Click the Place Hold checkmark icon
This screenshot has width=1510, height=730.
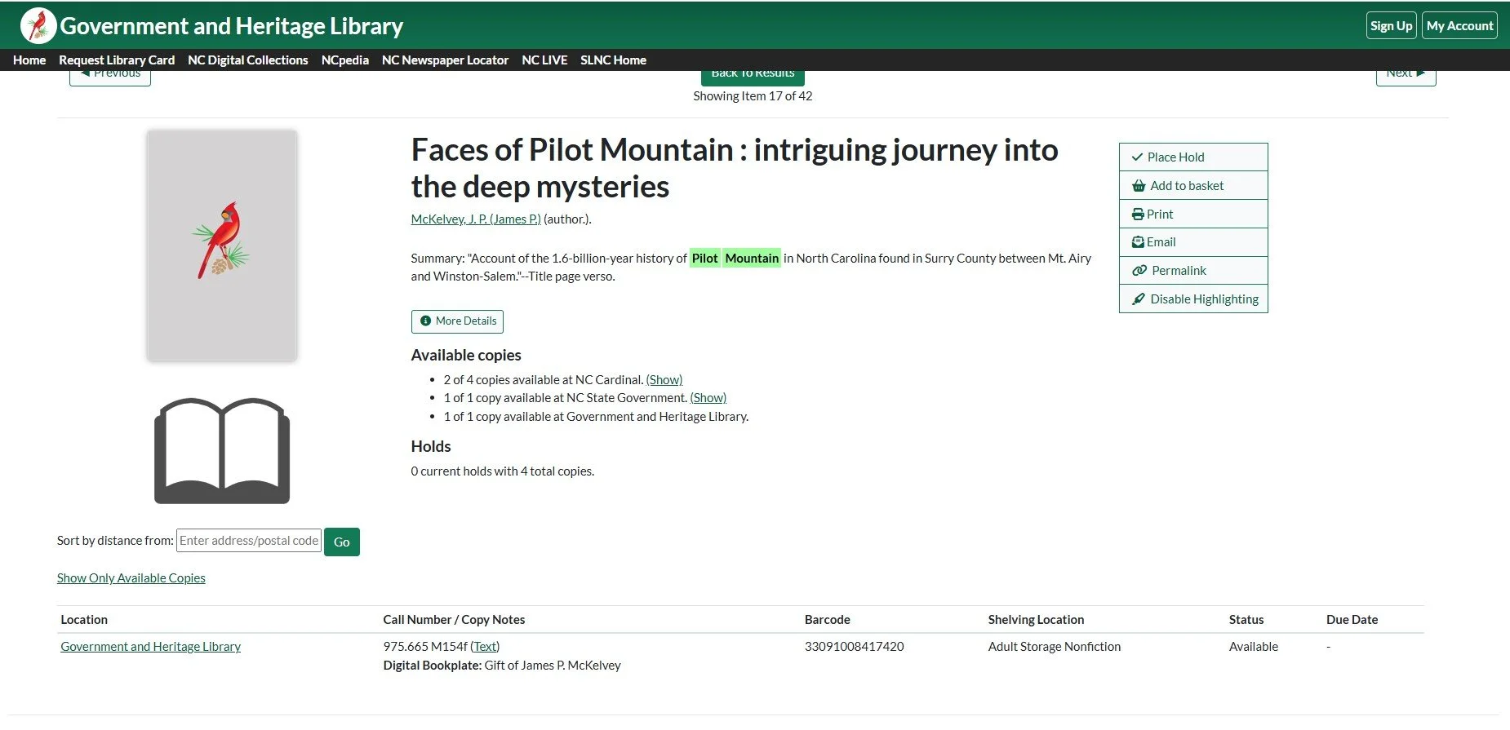(x=1137, y=157)
